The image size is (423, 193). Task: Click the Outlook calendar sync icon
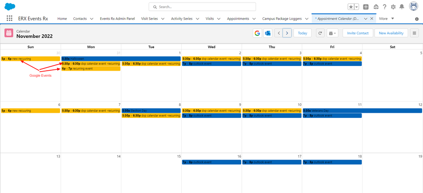tap(268, 33)
